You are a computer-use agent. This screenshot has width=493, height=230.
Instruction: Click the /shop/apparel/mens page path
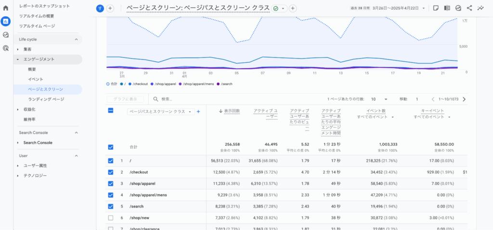[148, 195]
